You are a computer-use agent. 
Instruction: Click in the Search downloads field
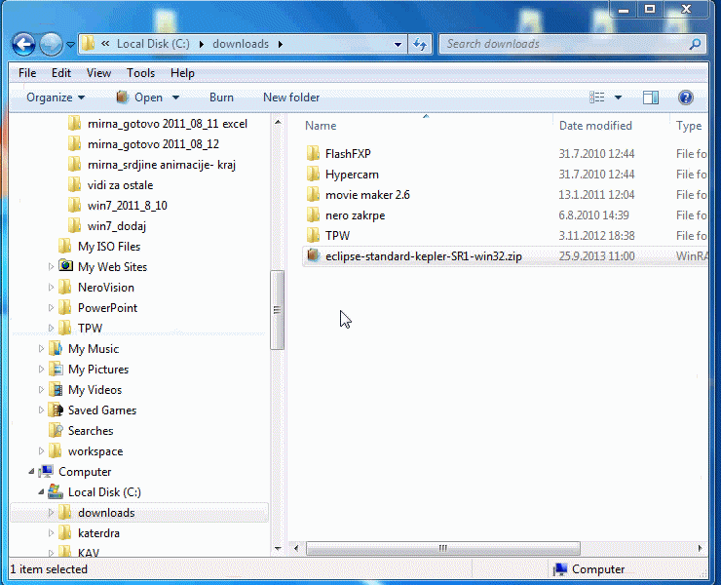565,44
